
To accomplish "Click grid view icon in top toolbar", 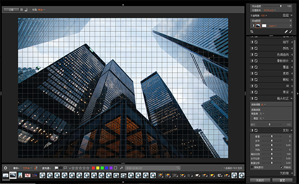I will pyautogui.click(x=21, y=9).
